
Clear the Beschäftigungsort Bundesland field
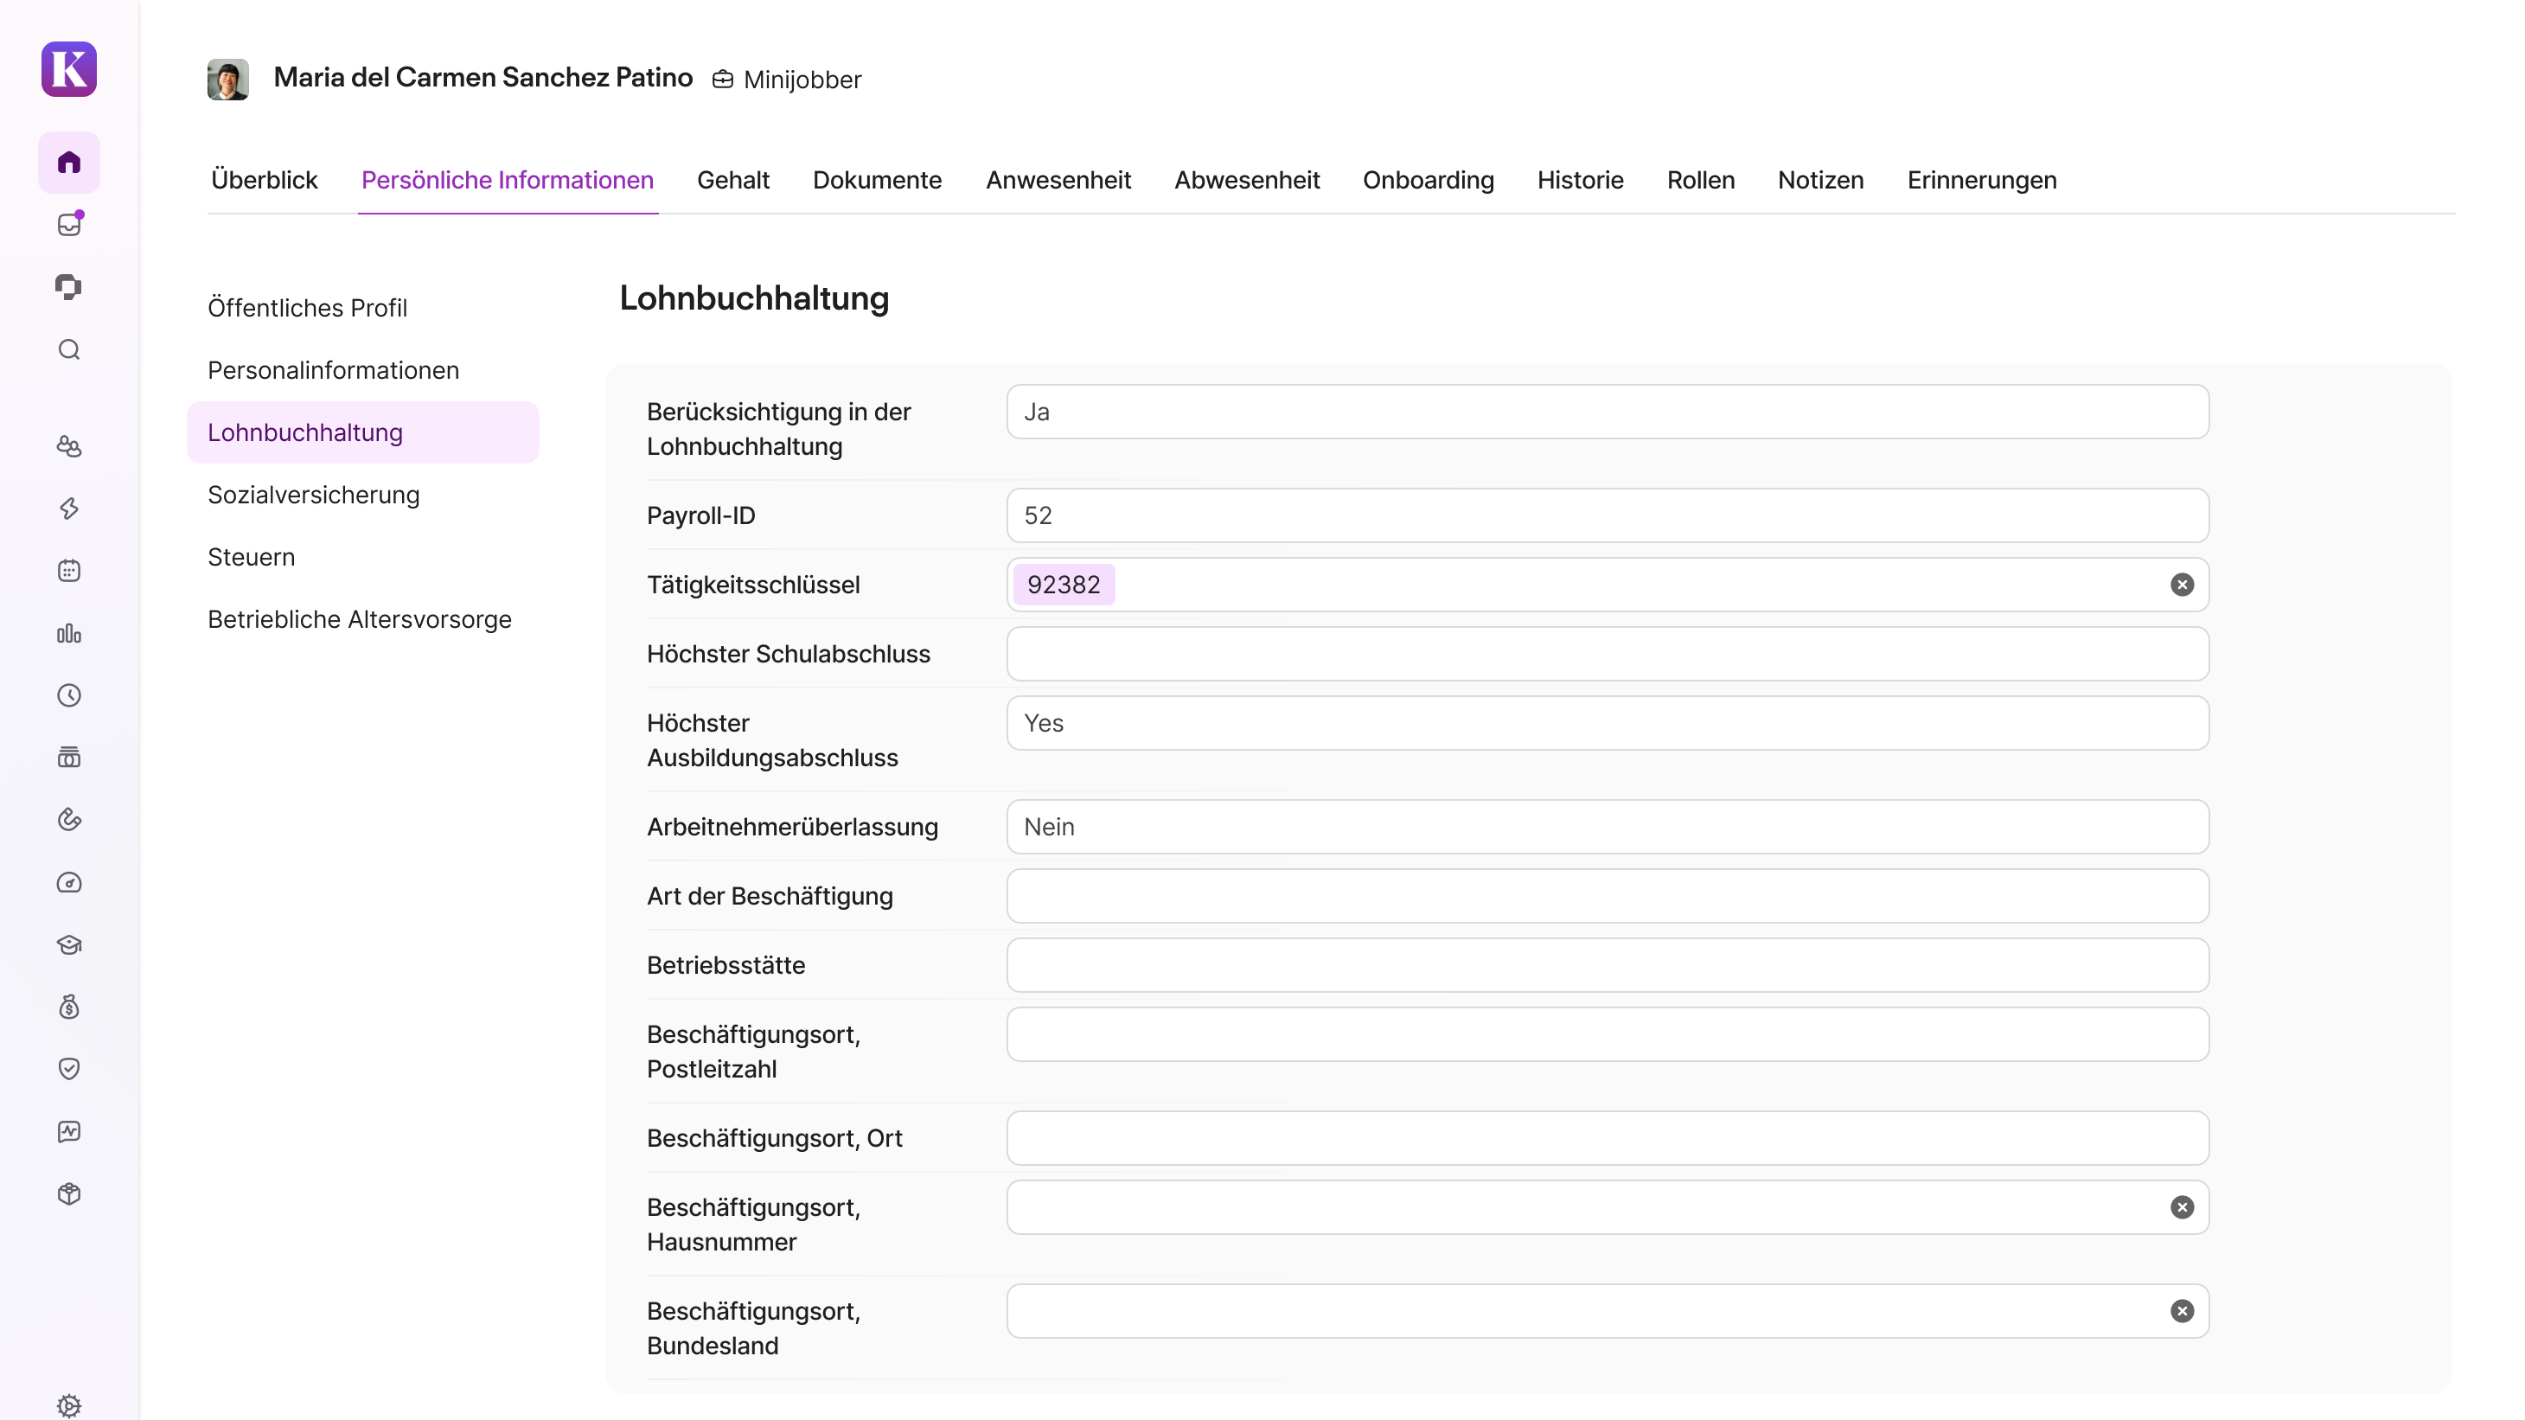2181,1311
